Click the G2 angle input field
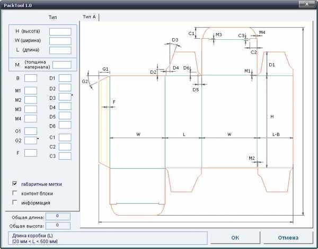The width and height of the screenshot is (318, 249). tap(31, 140)
